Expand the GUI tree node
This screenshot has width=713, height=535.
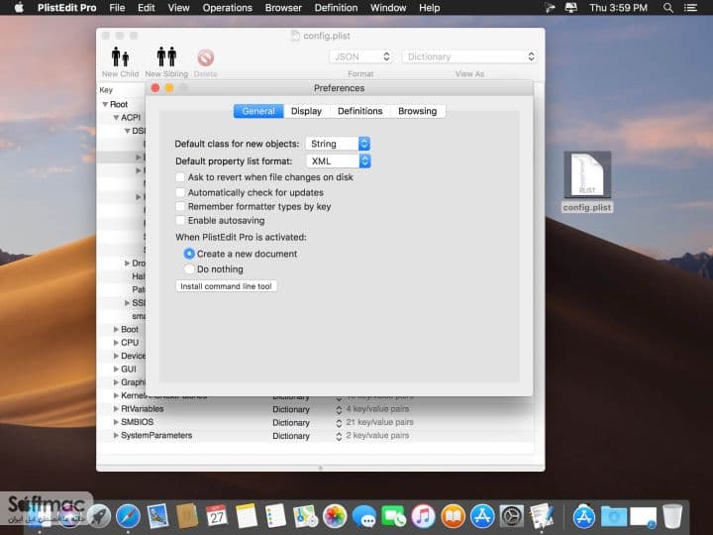[x=116, y=369]
